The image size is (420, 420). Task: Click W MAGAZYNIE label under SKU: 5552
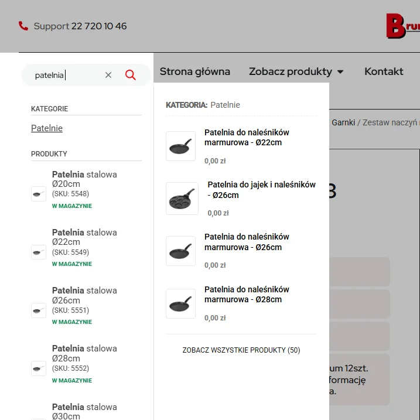click(72, 381)
